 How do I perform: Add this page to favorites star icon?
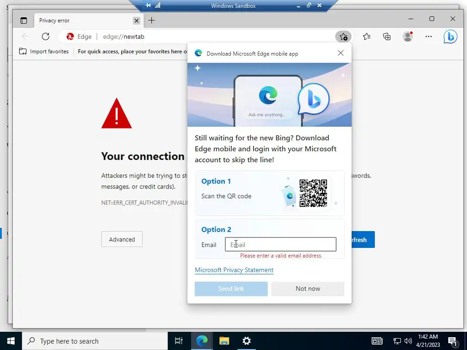[343, 36]
